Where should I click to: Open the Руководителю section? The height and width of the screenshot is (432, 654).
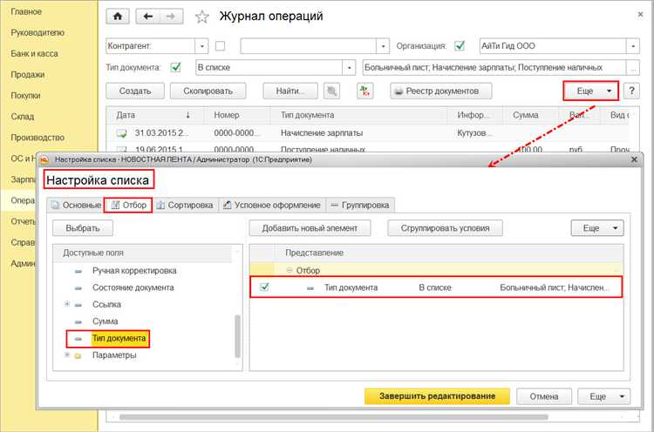coord(37,32)
